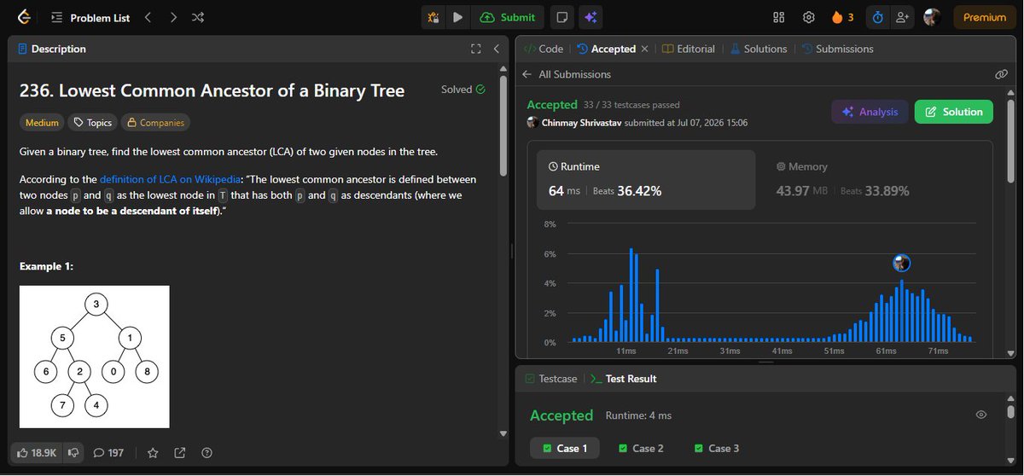Select Case 3
Screen dimensions: 1024x476
(x=717, y=448)
